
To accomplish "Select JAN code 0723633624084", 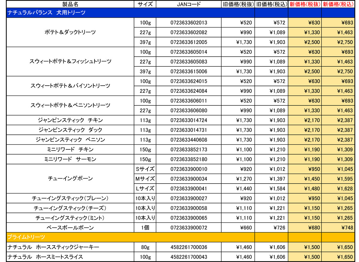I will coord(189,91).
